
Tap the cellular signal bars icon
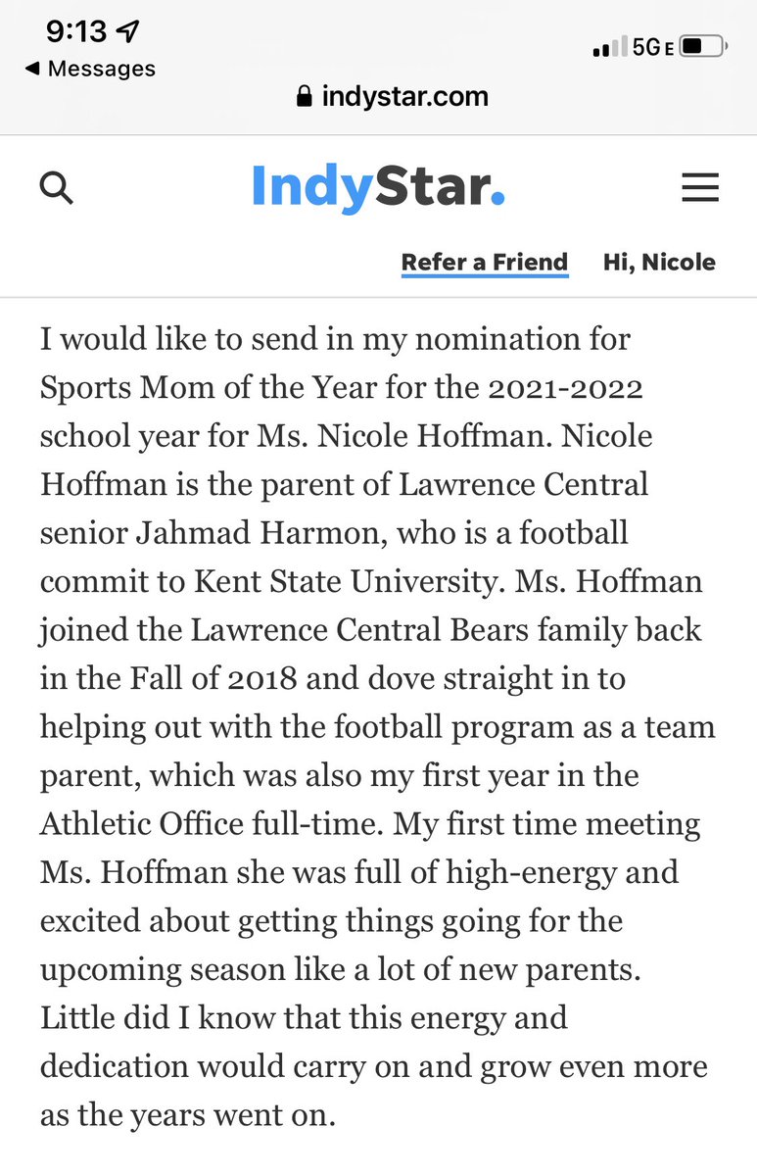coord(609,48)
